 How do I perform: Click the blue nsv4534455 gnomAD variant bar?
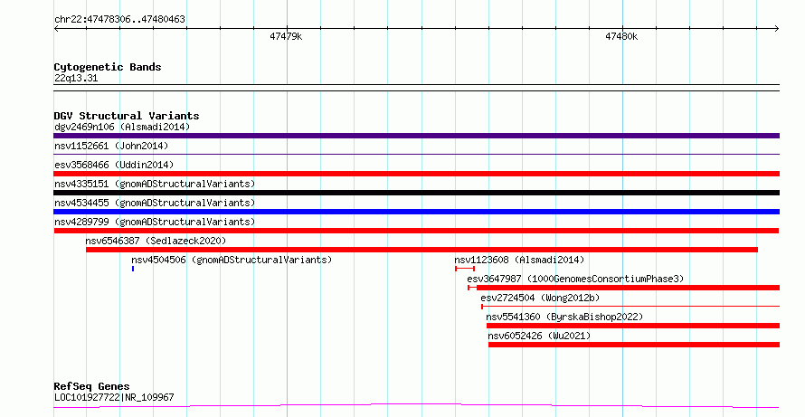point(416,212)
